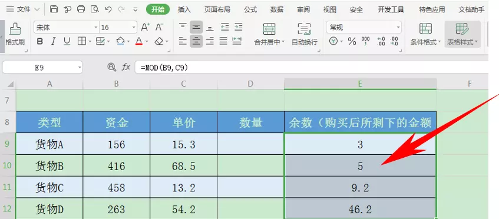499x219 pixels.
Task: Apply fill color bucket
Action: tap(120, 41)
